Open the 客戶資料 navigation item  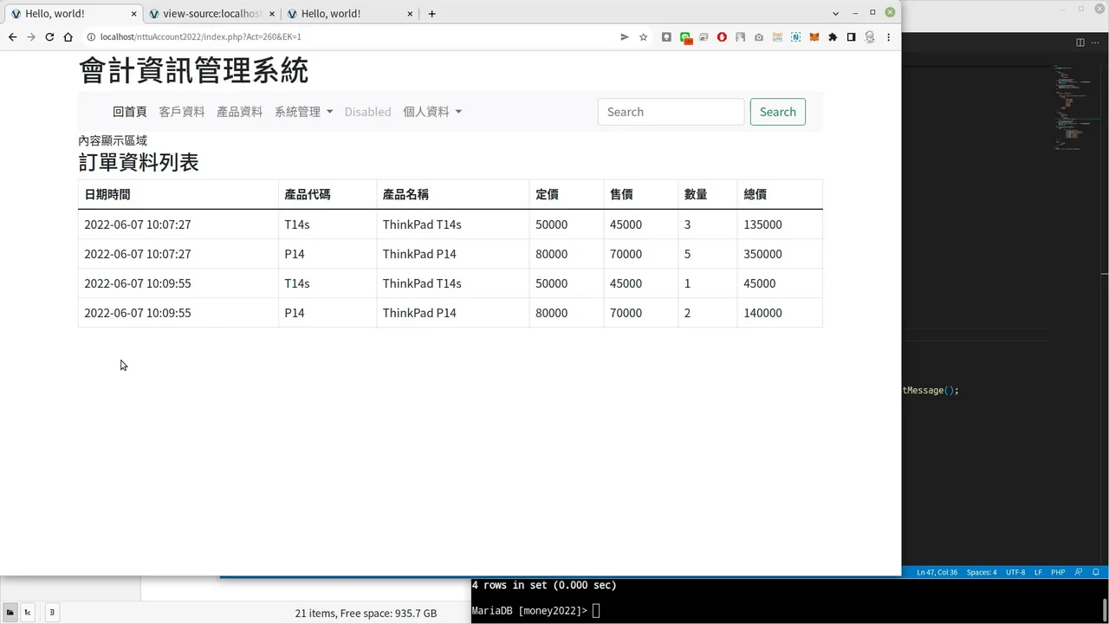click(x=181, y=112)
